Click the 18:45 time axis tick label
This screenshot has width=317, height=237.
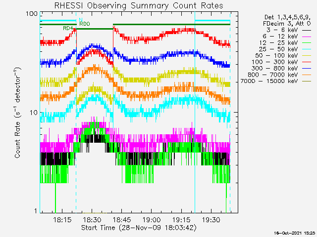pos(122,220)
